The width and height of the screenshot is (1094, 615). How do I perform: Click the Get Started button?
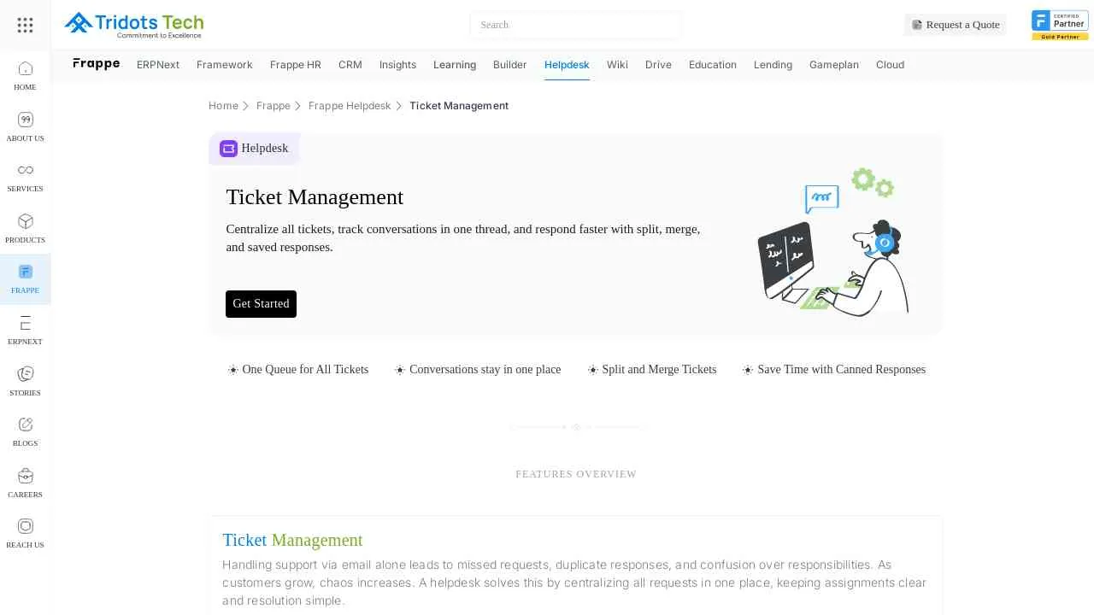tap(261, 304)
